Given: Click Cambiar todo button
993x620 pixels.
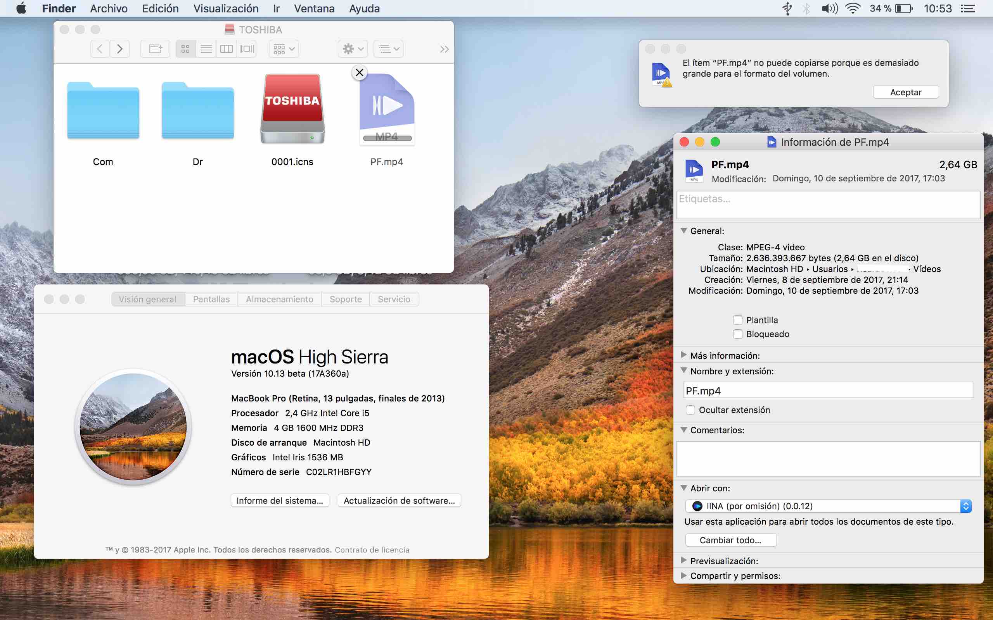Looking at the screenshot, I should pos(730,540).
